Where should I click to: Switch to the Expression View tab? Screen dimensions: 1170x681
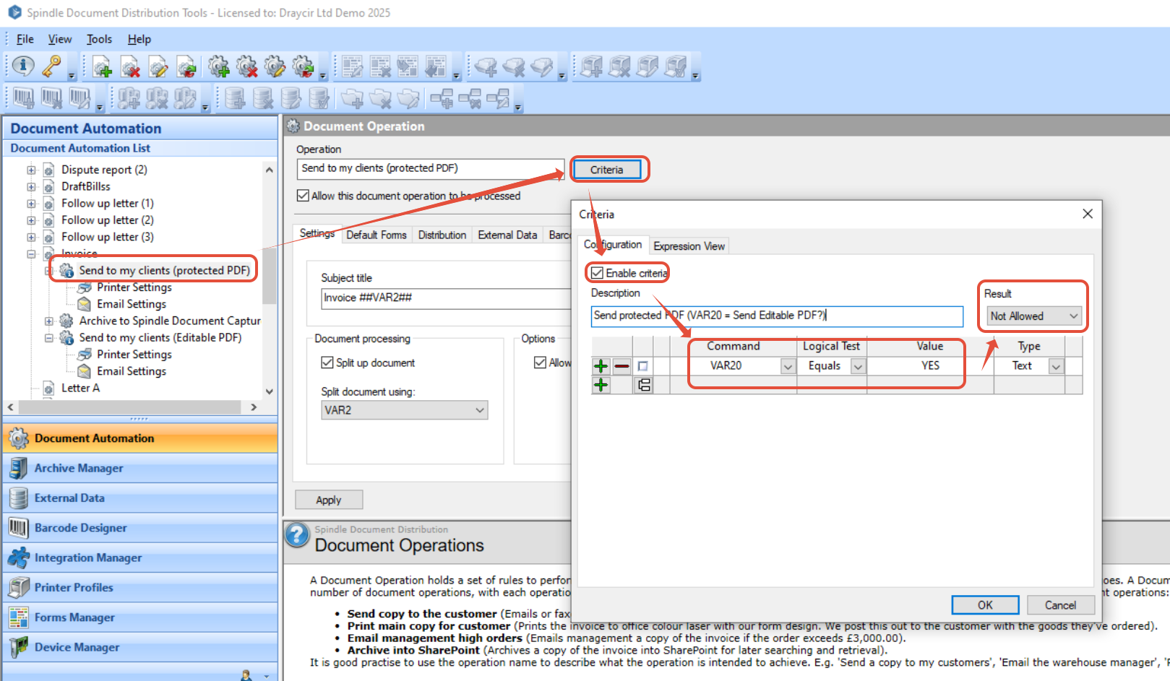click(x=689, y=246)
